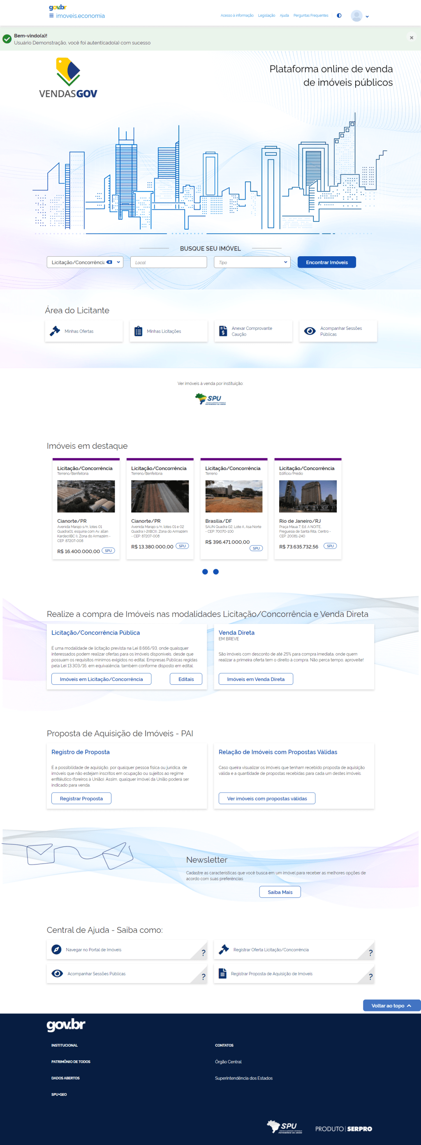Click the gavel icon for Minhas Ofertas

pyautogui.click(x=55, y=331)
